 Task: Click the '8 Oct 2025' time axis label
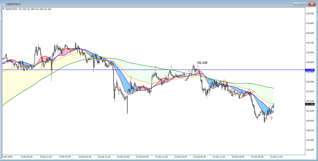click(7, 157)
